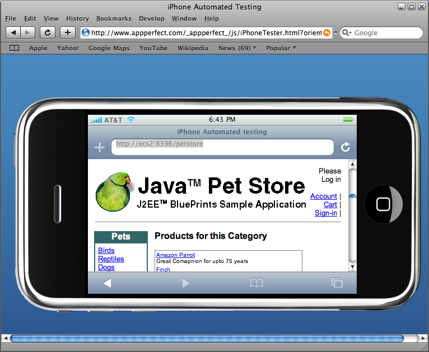Click the Sign-in link
Image resolution: width=429 pixels, height=352 pixels.
click(326, 213)
